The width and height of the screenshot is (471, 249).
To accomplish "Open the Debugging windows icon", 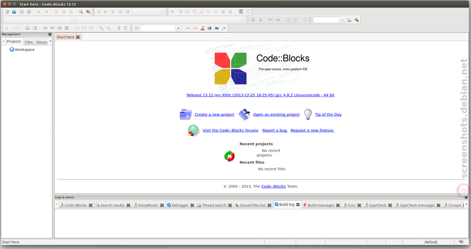I will click(241, 12).
